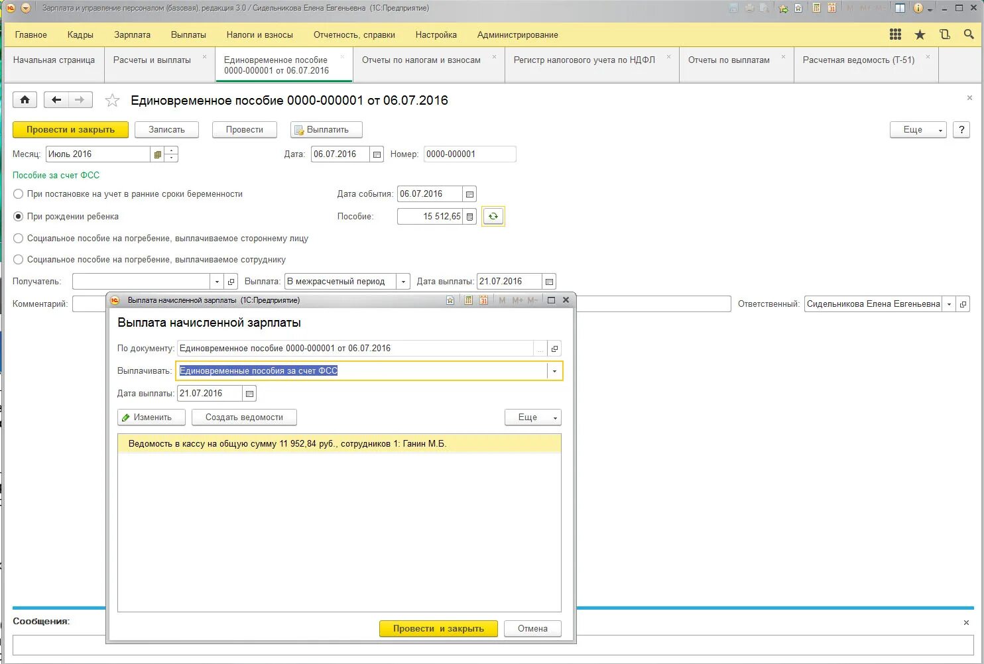This screenshot has height=664, width=984.
Task: Open Получатель record with the open-form icon
Action: [231, 282]
